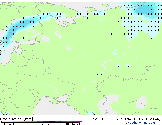The height and width of the screenshot is (125, 162).
Task: Select the 2–5 mm legend color swatch
Action: tap(22, 122)
